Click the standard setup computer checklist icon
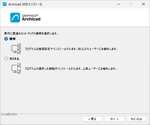 (x=16, y=49)
